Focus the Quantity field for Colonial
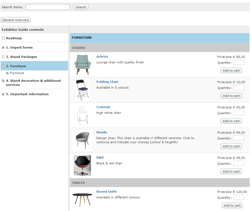 coord(239,113)
